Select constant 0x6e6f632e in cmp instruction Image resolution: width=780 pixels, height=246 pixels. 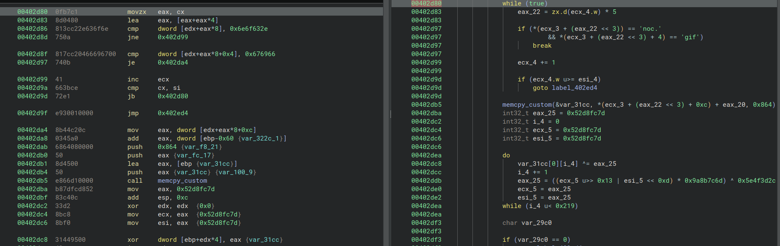tap(248, 29)
